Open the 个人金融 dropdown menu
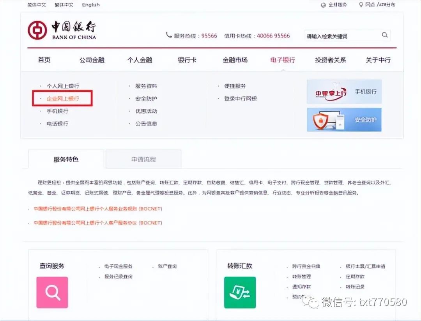 [140, 60]
